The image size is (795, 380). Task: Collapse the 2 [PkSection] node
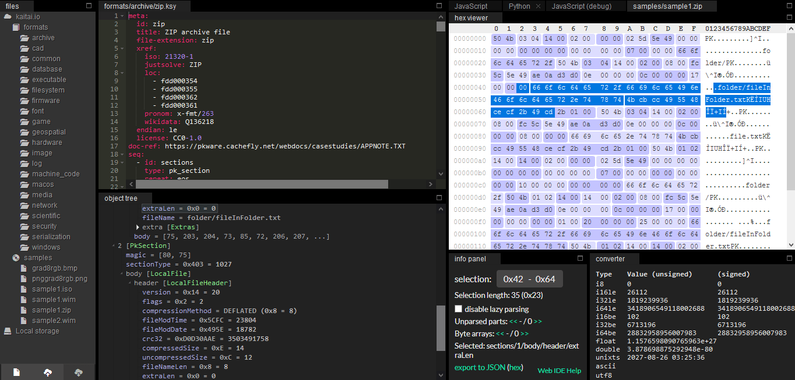point(113,246)
